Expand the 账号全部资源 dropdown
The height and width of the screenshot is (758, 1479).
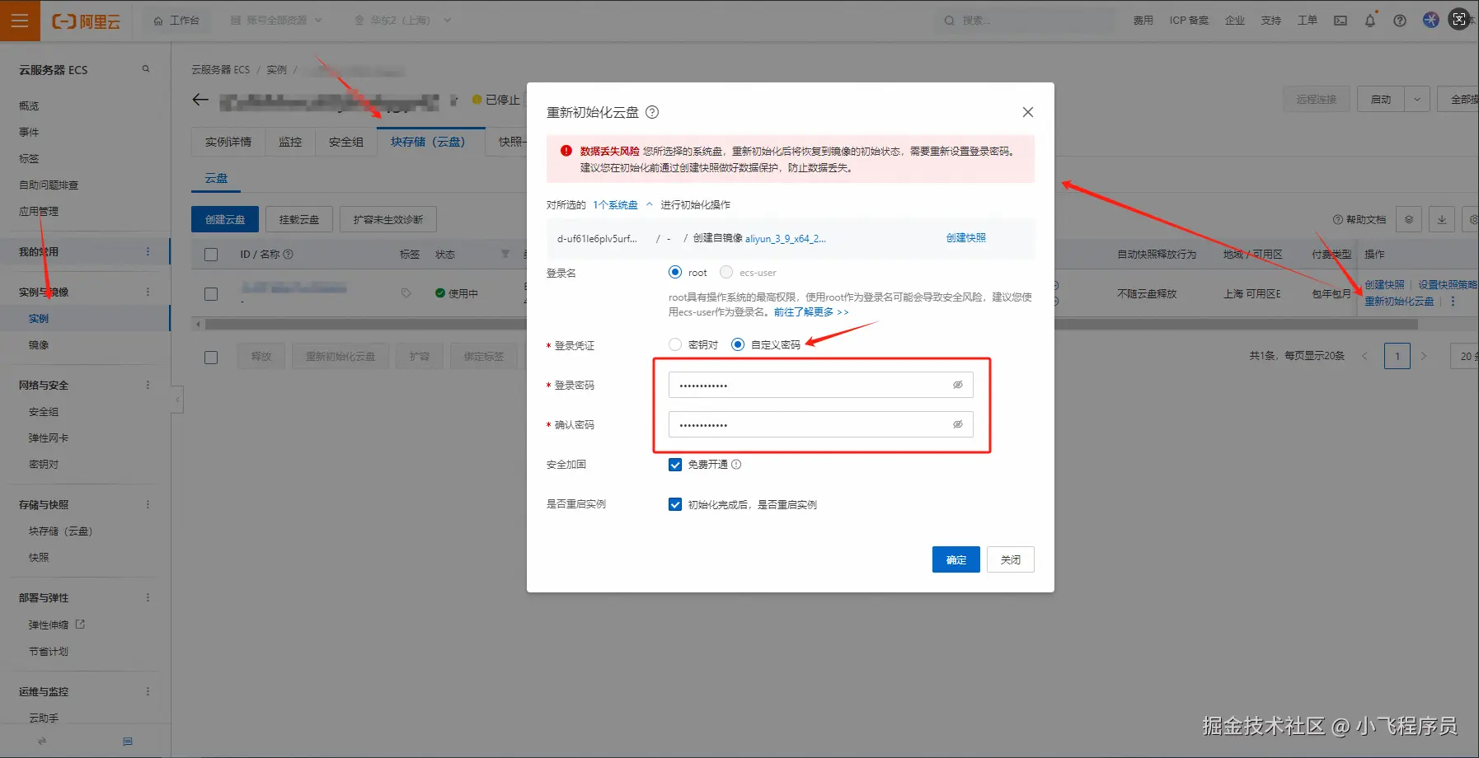point(276,21)
